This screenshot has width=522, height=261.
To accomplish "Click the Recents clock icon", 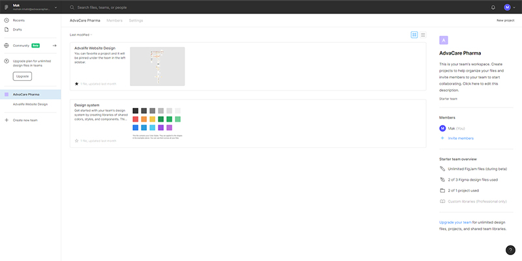I will 7,20.
